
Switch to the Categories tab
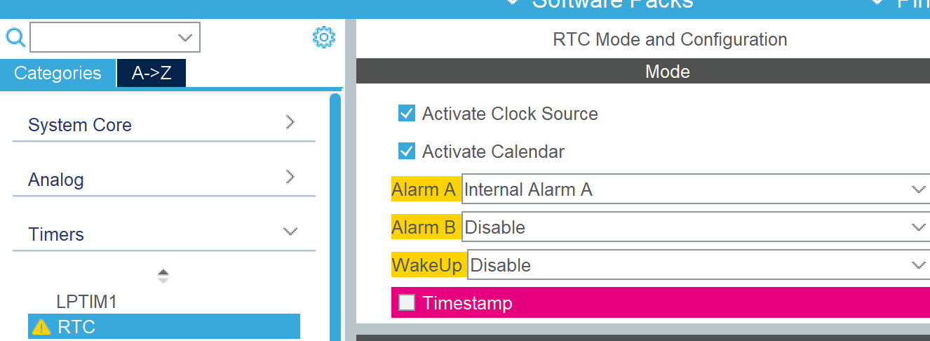tap(58, 73)
